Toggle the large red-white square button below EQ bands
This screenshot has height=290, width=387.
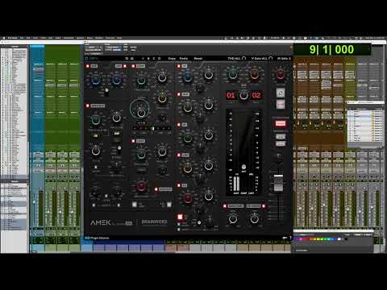point(180,217)
